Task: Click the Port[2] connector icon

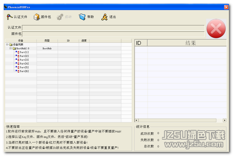Action: (x=18, y=56)
